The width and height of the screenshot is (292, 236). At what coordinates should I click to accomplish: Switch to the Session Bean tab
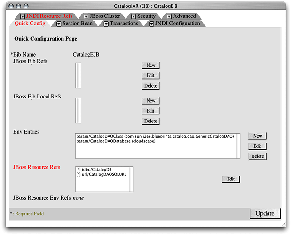point(78,24)
